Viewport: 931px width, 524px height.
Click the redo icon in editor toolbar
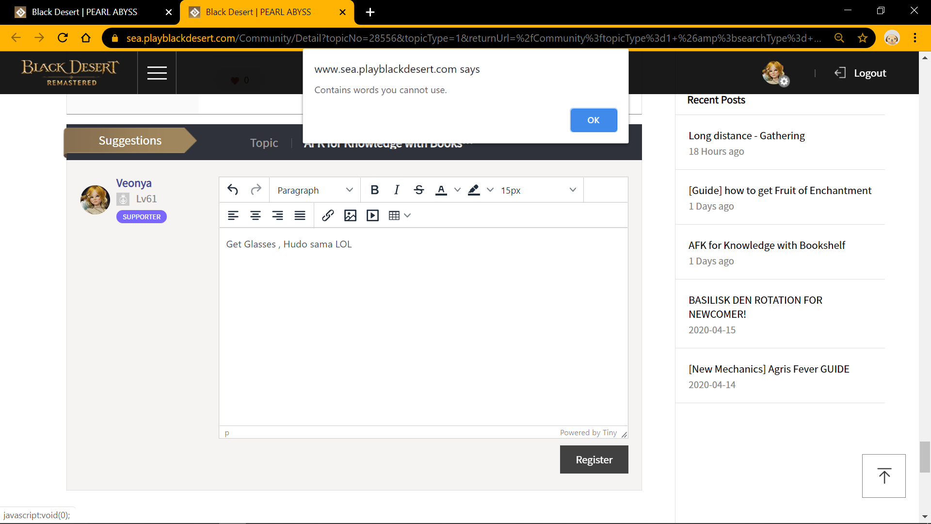(256, 190)
